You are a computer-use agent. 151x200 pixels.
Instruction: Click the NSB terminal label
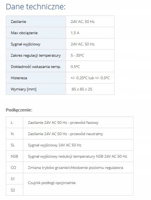[14, 157]
